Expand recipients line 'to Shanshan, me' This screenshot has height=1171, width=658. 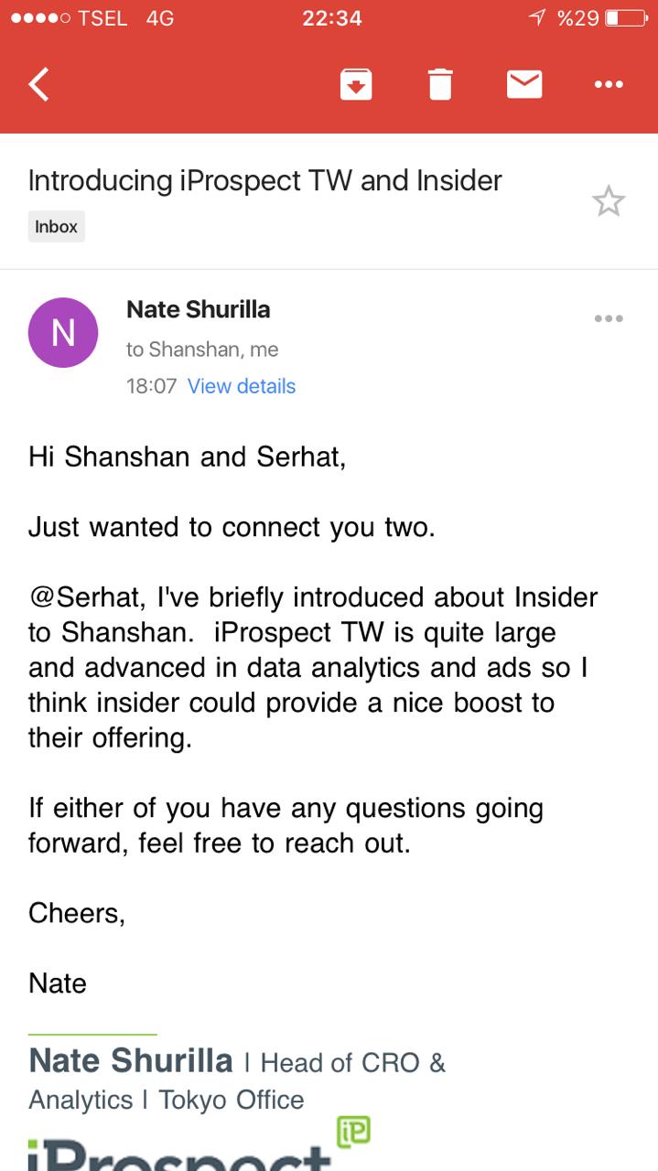pyautogui.click(x=202, y=349)
